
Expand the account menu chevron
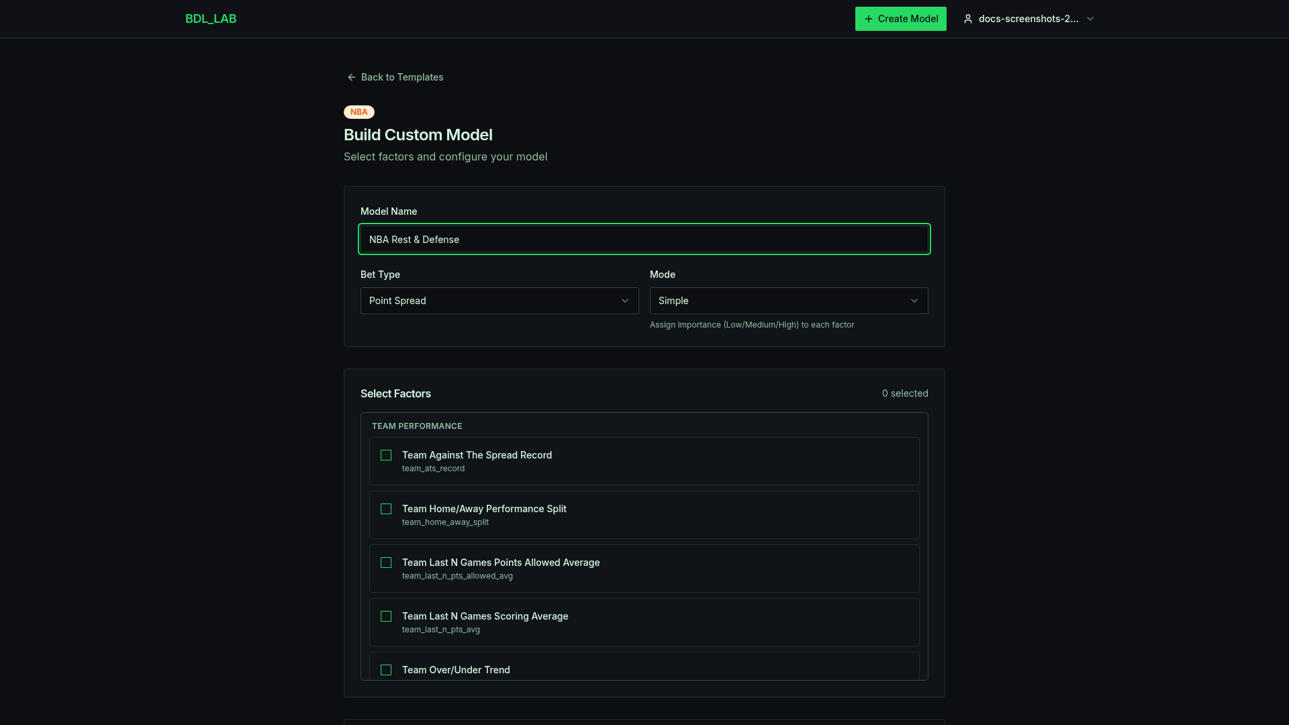pos(1090,19)
